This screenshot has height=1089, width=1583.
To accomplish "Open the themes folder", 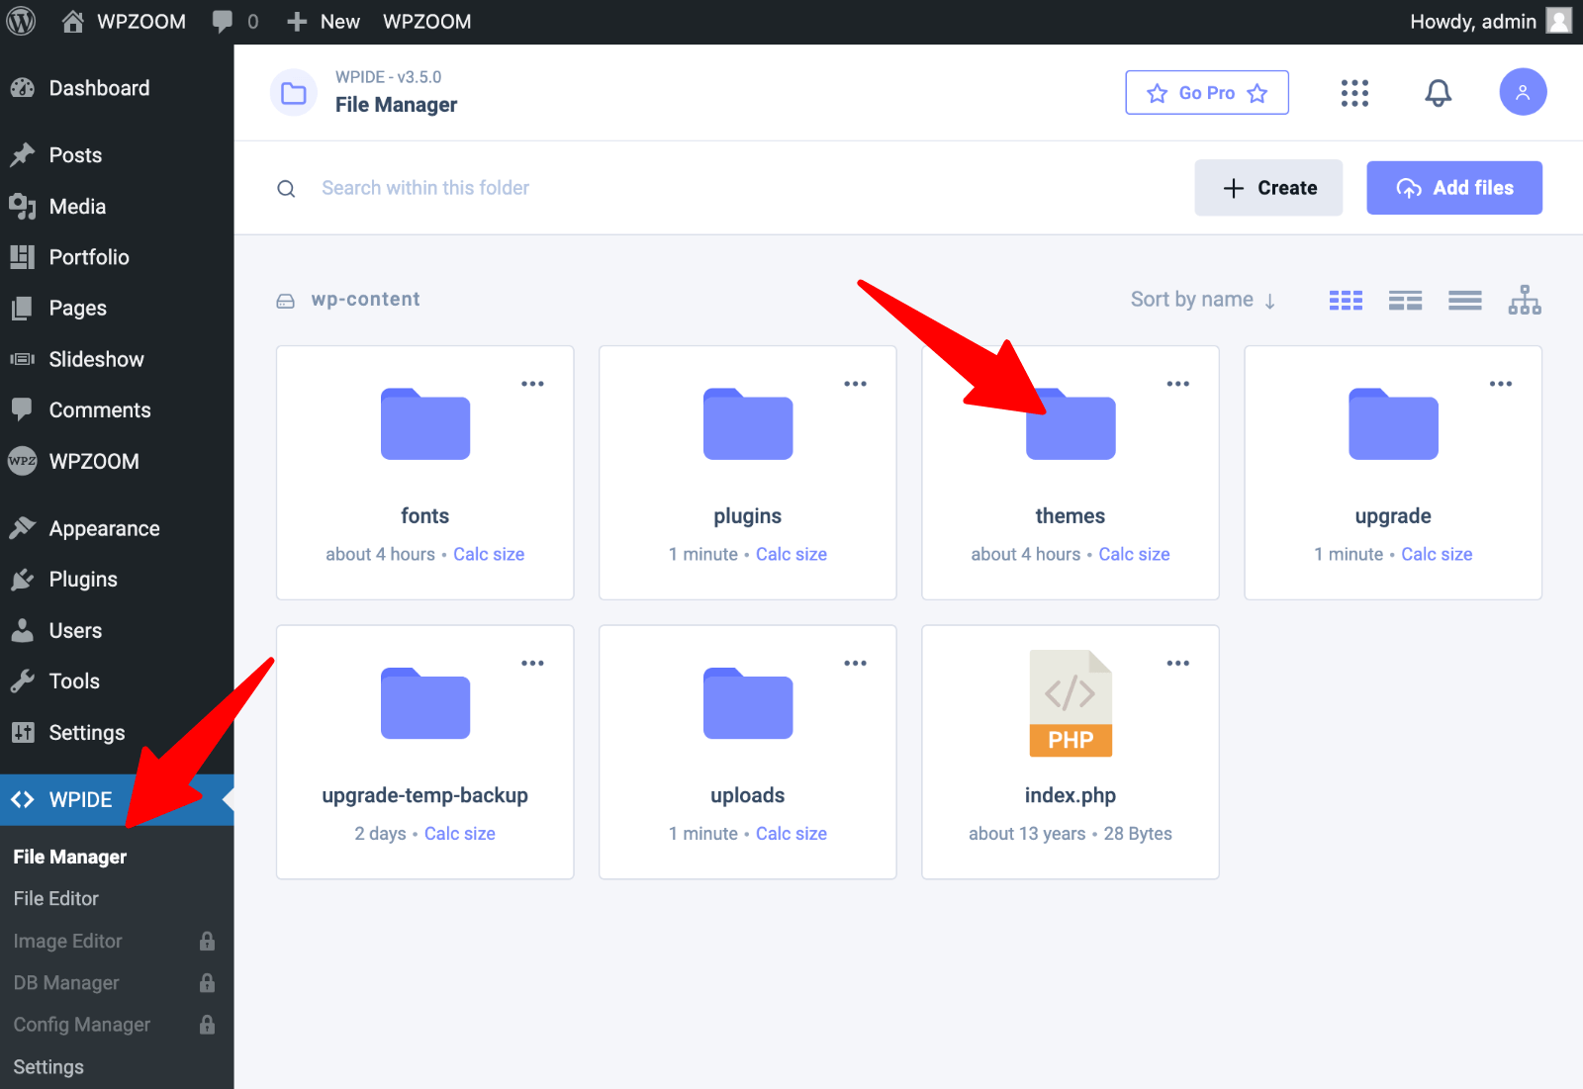I will pyautogui.click(x=1071, y=424).
